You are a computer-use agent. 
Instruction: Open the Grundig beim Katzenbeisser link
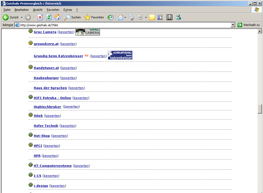click(58, 56)
